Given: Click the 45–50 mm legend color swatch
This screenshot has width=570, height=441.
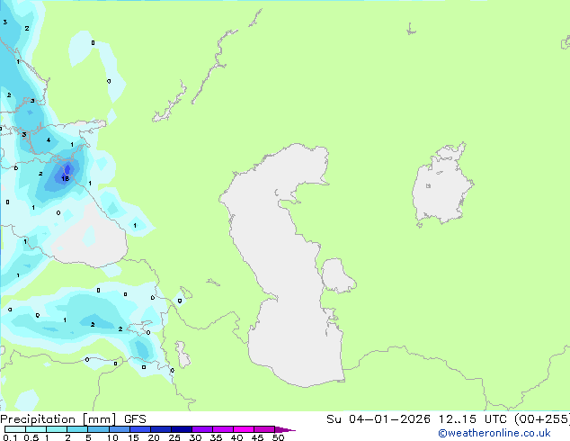Looking at the screenshot, I should coord(264,429).
